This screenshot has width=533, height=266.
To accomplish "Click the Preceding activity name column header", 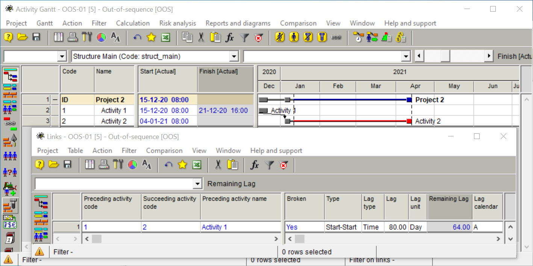I will coord(241,206).
